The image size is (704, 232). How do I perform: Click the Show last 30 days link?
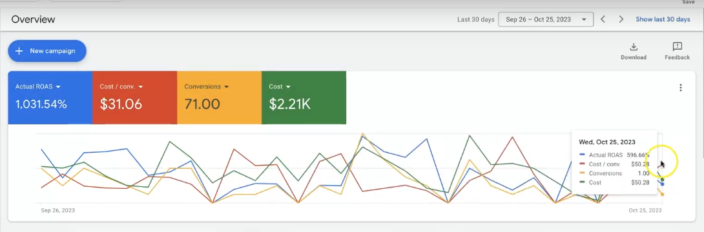click(x=663, y=19)
